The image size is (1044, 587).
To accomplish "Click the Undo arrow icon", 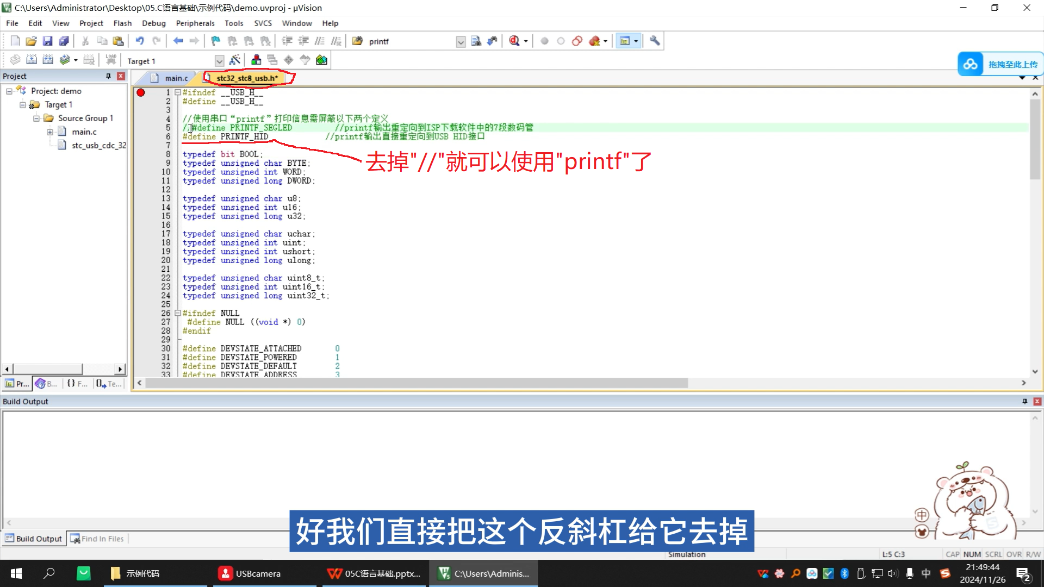I will (x=140, y=41).
